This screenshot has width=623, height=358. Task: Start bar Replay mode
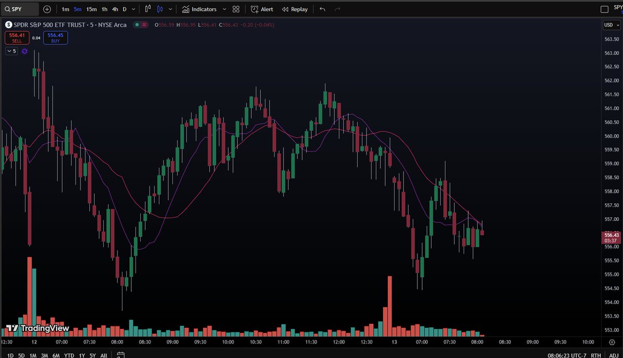[295, 9]
